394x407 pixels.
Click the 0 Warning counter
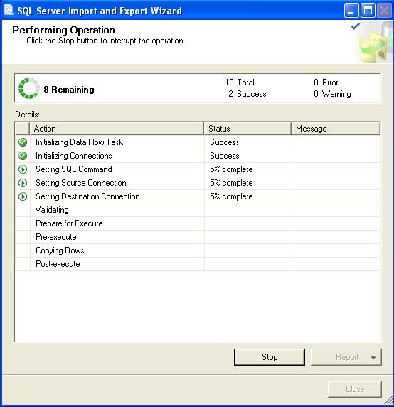[332, 94]
